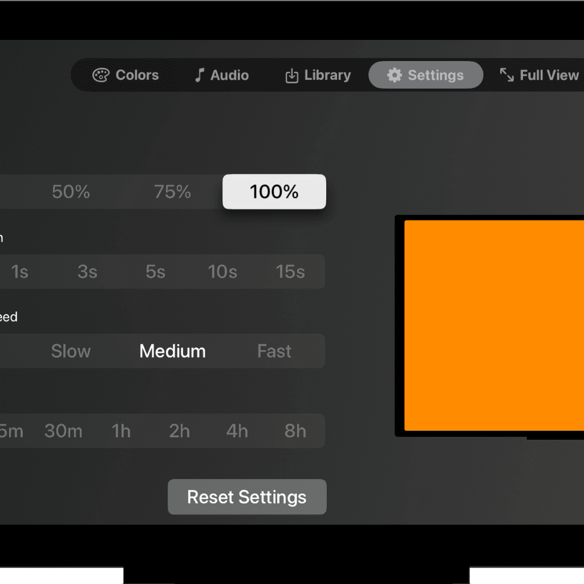Choose the 75% option
This screenshot has width=584, height=584.
tap(172, 192)
